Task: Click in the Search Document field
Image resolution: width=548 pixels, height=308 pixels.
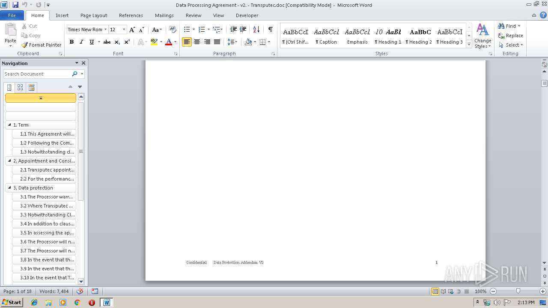Action: coord(37,74)
